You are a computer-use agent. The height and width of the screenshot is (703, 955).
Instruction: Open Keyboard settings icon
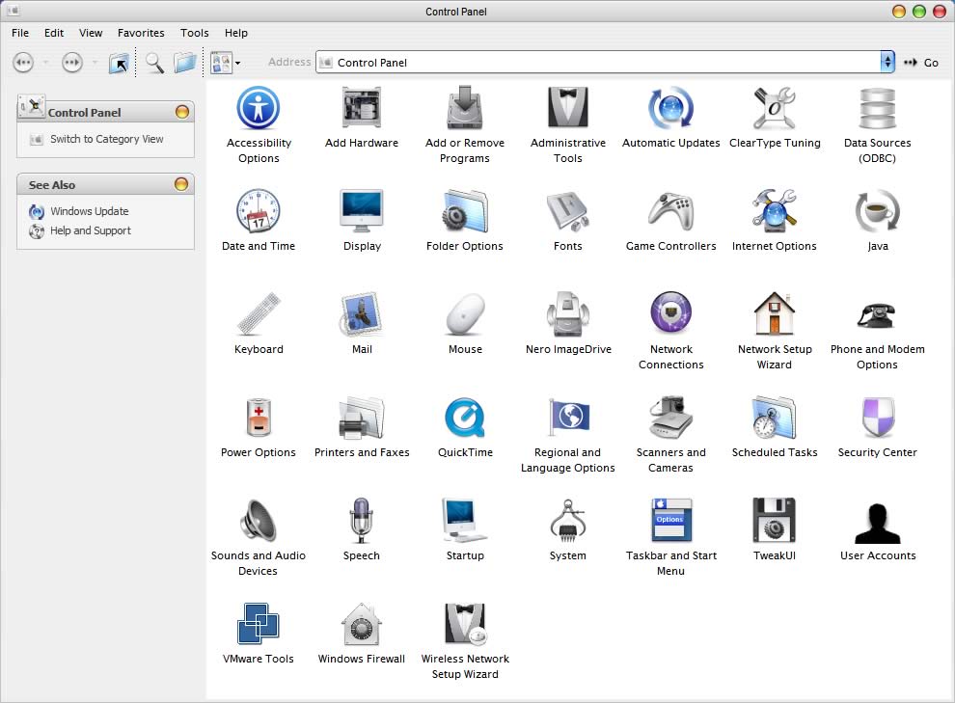point(259,314)
